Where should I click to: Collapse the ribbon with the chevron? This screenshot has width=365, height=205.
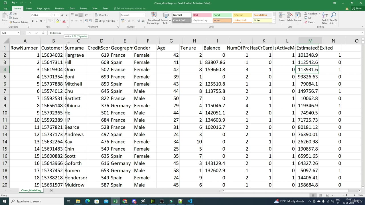coord(362,27)
